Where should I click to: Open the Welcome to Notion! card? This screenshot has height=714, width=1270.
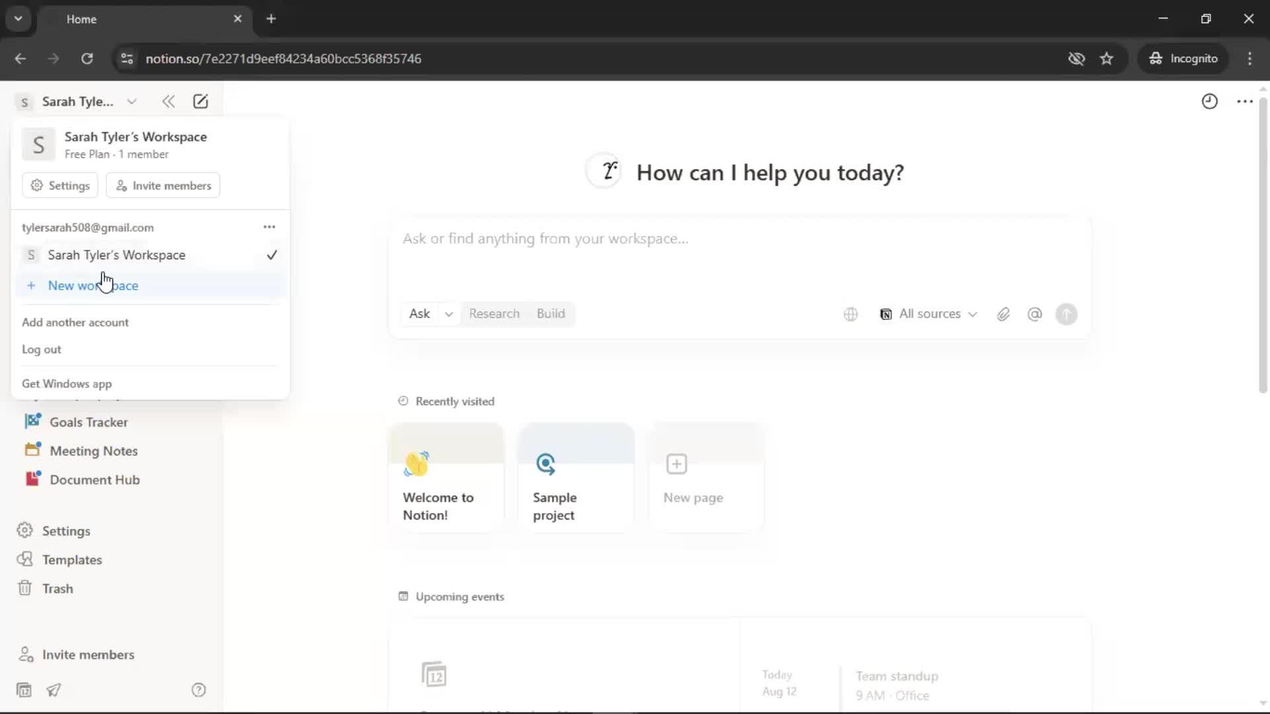(446, 477)
